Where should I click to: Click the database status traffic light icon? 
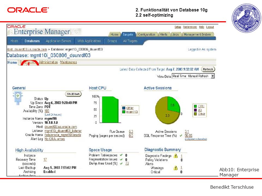point(17,98)
